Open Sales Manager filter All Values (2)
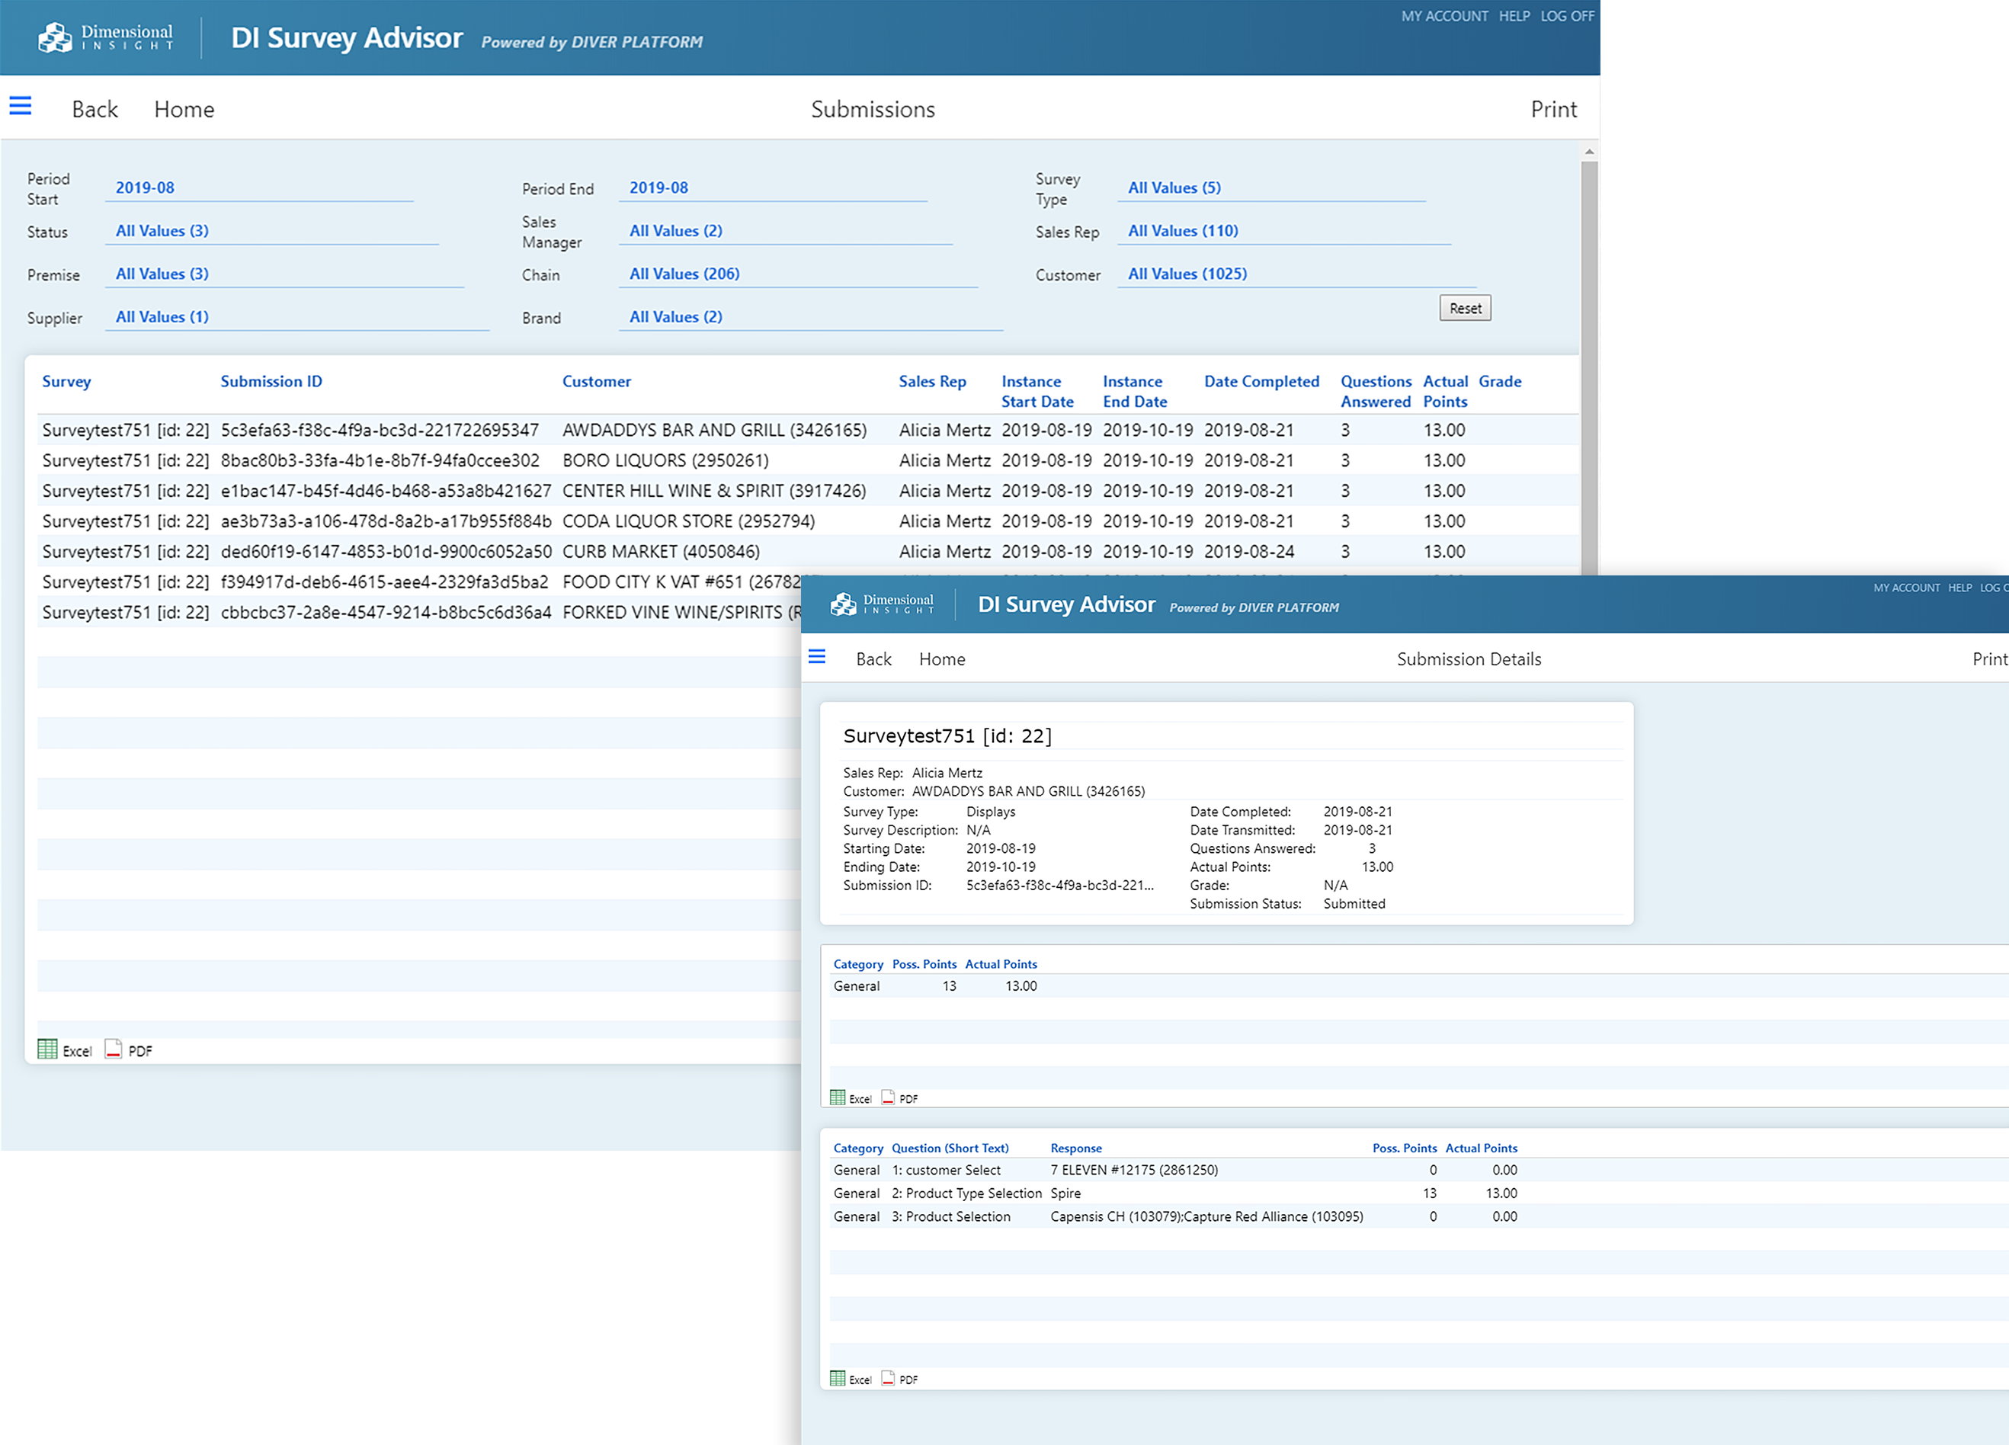This screenshot has width=2009, height=1445. coord(785,230)
